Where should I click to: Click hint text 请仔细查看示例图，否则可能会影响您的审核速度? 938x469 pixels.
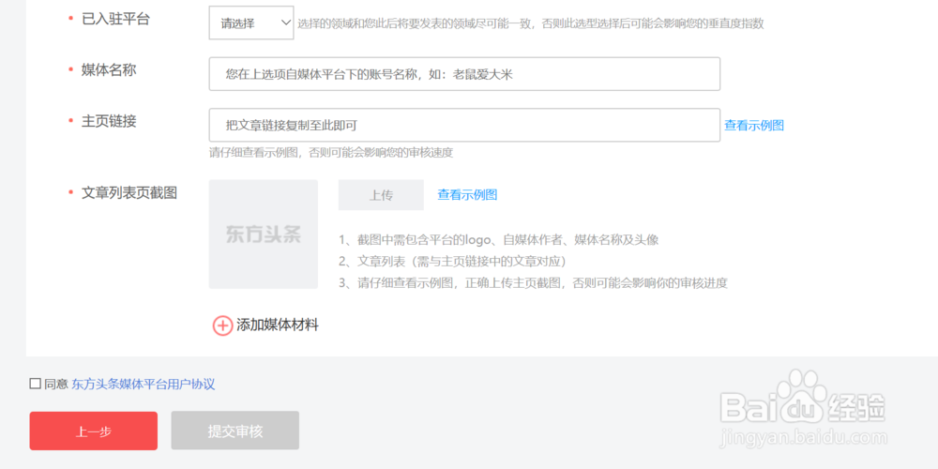coord(331,153)
